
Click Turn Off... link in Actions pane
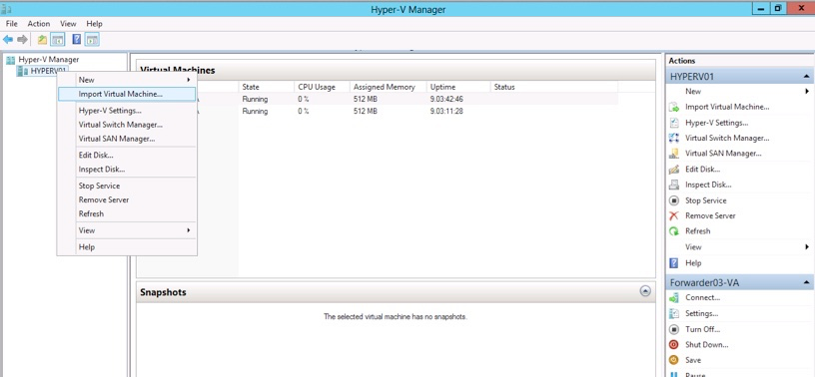point(702,329)
